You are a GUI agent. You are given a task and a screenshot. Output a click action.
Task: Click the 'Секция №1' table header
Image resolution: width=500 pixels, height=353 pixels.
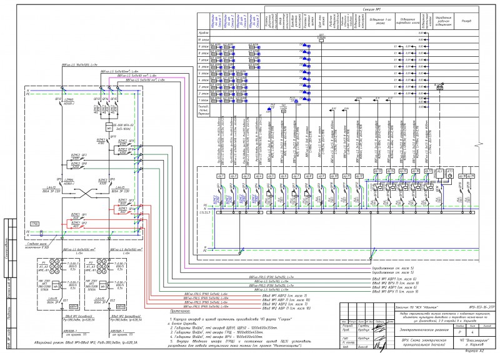pyautogui.click(x=371, y=9)
